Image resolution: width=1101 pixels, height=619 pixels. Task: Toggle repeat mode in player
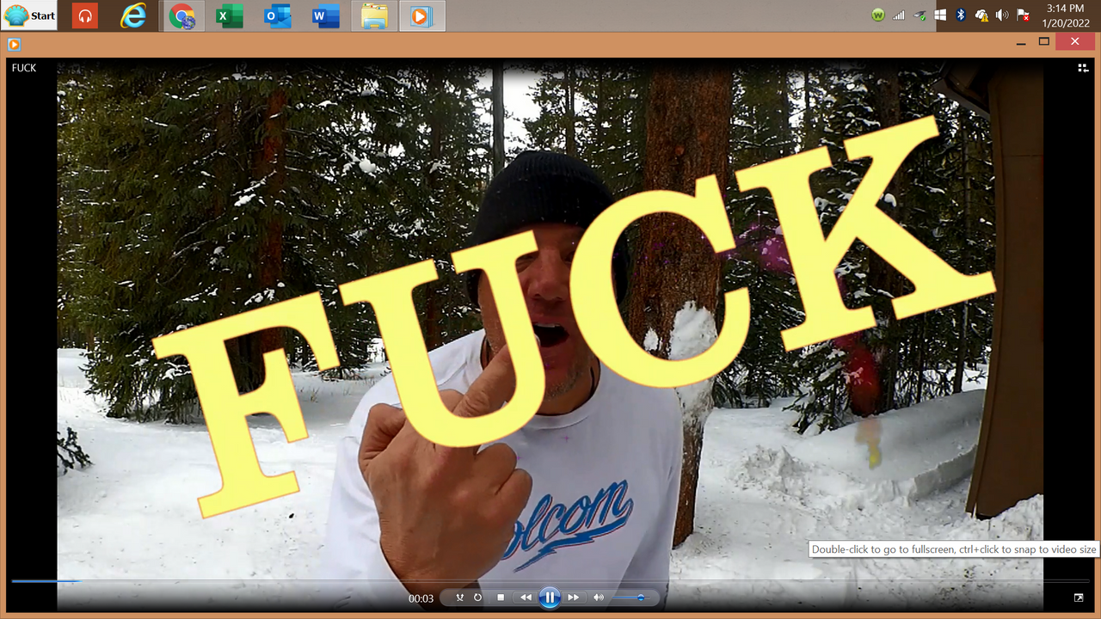pyautogui.click(x=477, y=598)
